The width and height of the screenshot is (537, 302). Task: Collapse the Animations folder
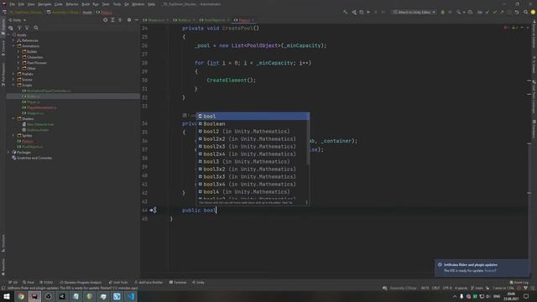pos(13,46)
